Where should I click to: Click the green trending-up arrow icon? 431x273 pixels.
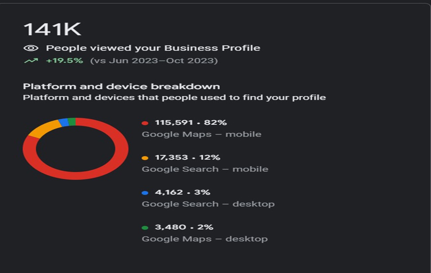[x=31, y=61]
